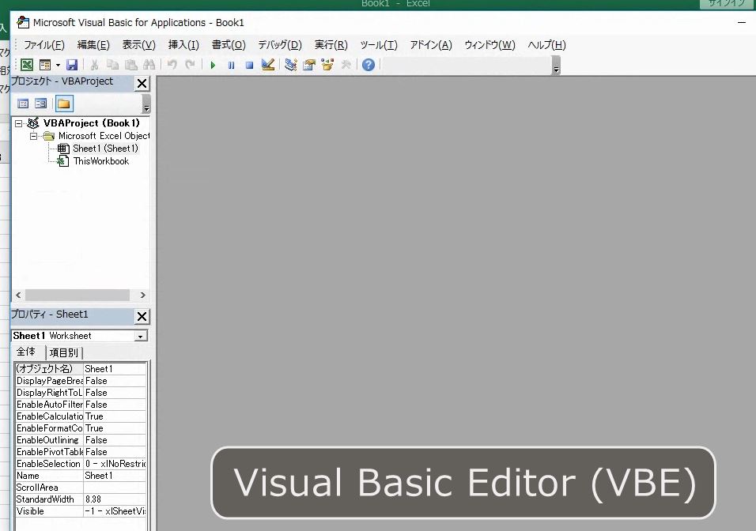Open toolbar options dropdown at toolbar end

pyautogui.click(x=556, y=66)
